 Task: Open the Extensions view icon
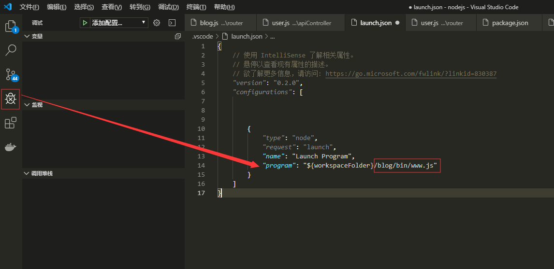[x=11, y=123]
